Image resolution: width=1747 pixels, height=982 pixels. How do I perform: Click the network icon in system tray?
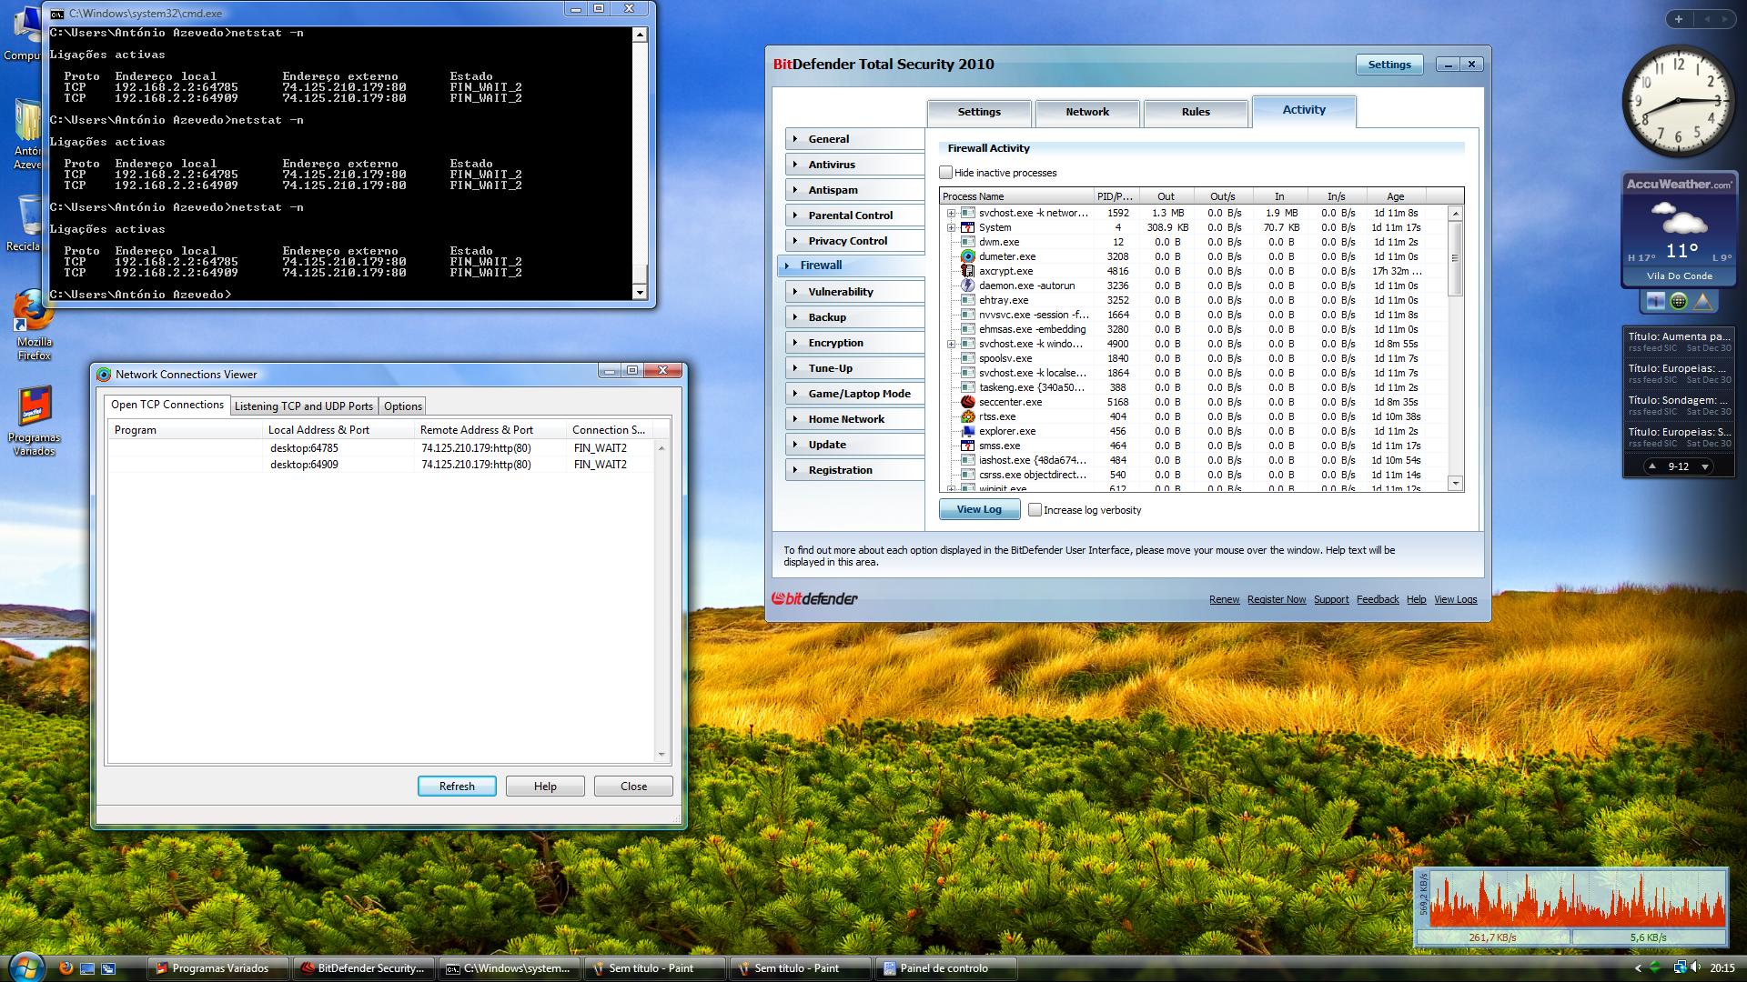[1680, 967]
